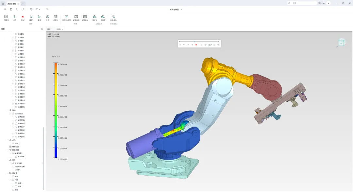The height and width of the screenshot is (192, 353).
Task: Click the animation timeline slider track
Action: click(199, 42)
